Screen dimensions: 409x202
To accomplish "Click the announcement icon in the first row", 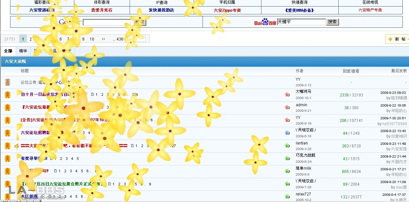I will point(8,82).
